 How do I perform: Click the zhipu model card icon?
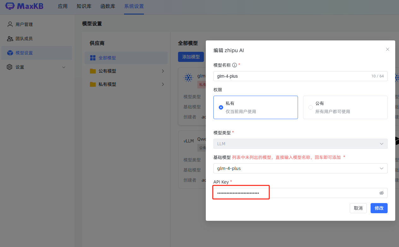tap(188, 77)
